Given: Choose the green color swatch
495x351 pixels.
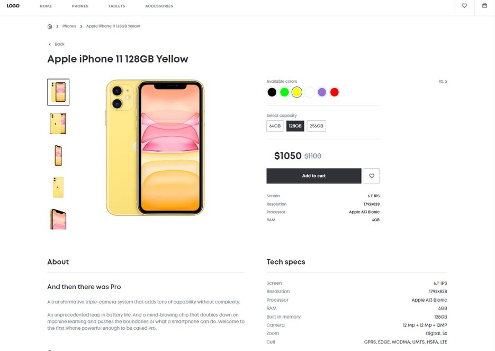Looking at the screenshot, I should click(x=284, y=92).
